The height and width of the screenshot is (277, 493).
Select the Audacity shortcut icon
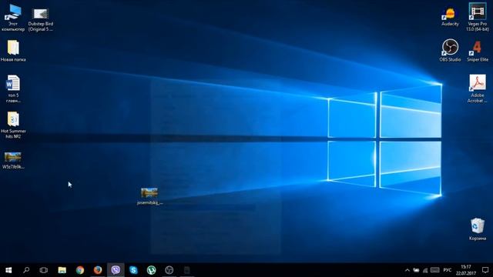click(450, 17)
